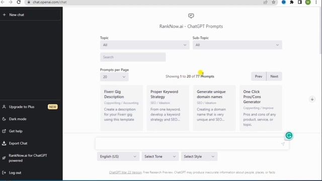Open the Select Tone dropdown
This screenshot has height=181, width=322.
coord(160,156)
